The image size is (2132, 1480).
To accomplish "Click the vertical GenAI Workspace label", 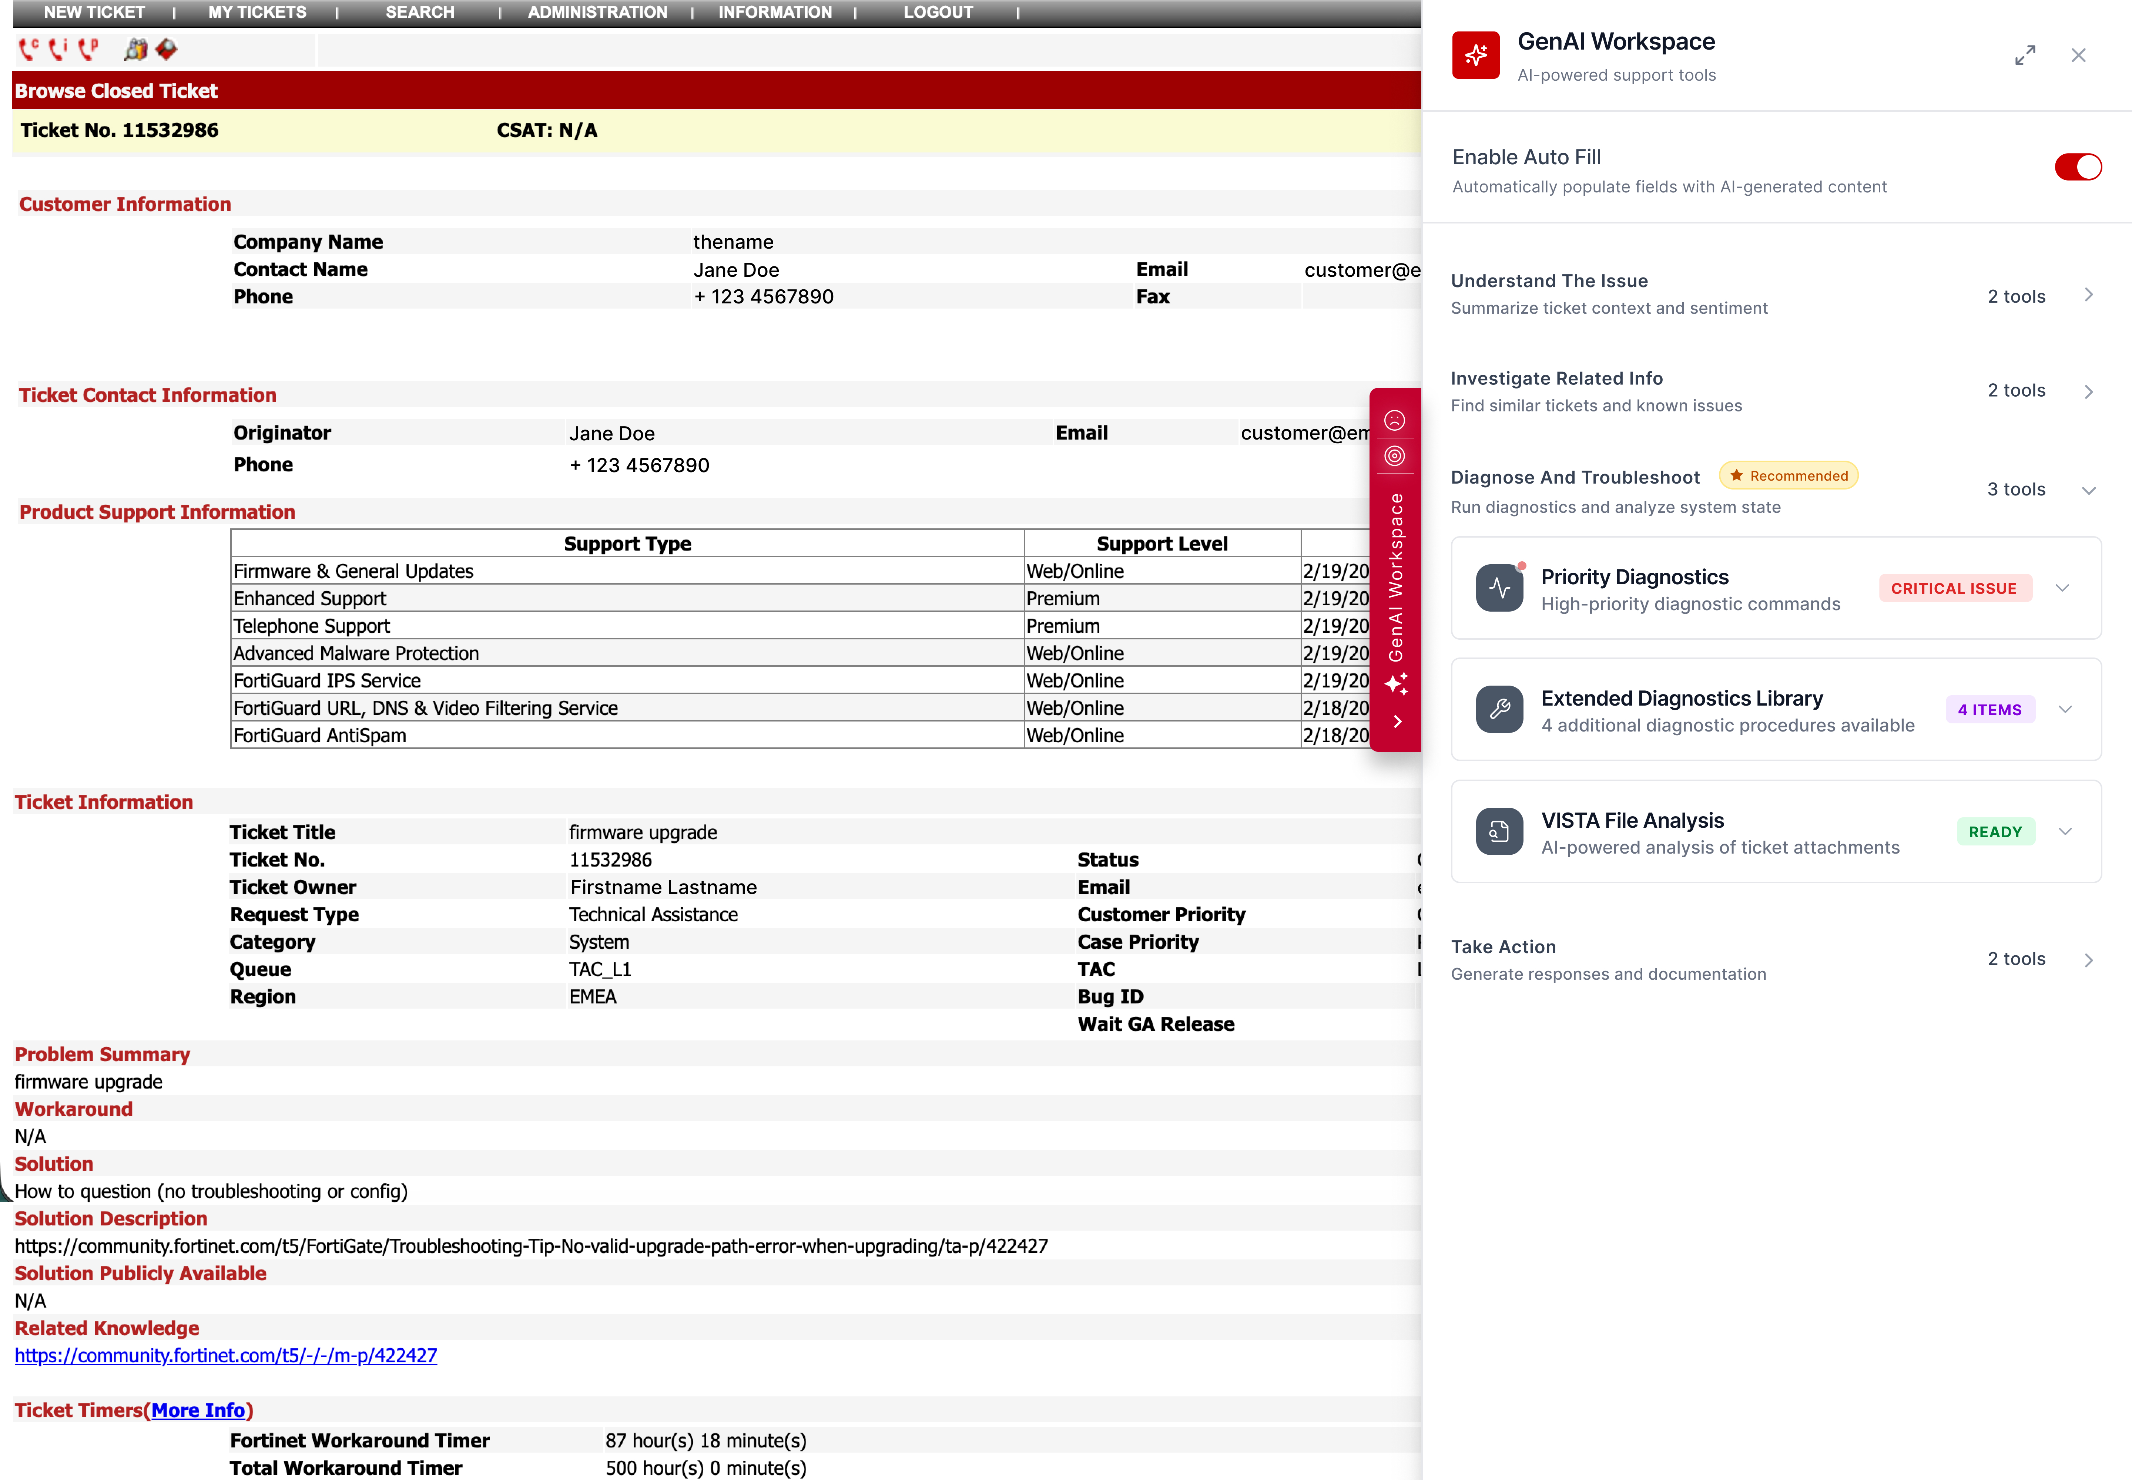I will pyautogui.click(x=1395, y=577).
